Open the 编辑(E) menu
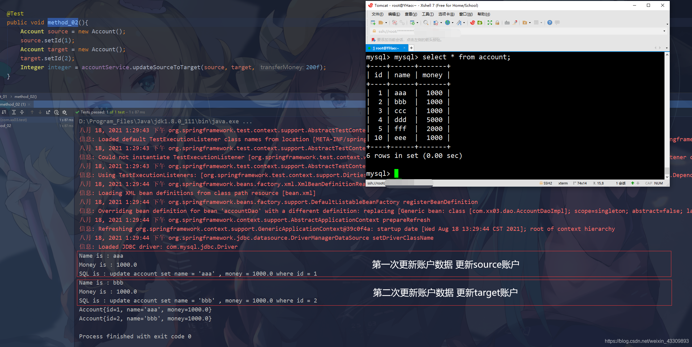The width and height of the screenshot is (692, 347). click(x=394, y=14)
